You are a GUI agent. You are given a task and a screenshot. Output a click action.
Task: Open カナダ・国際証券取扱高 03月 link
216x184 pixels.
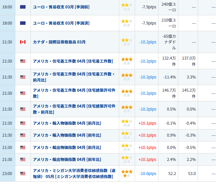point(59,42)
